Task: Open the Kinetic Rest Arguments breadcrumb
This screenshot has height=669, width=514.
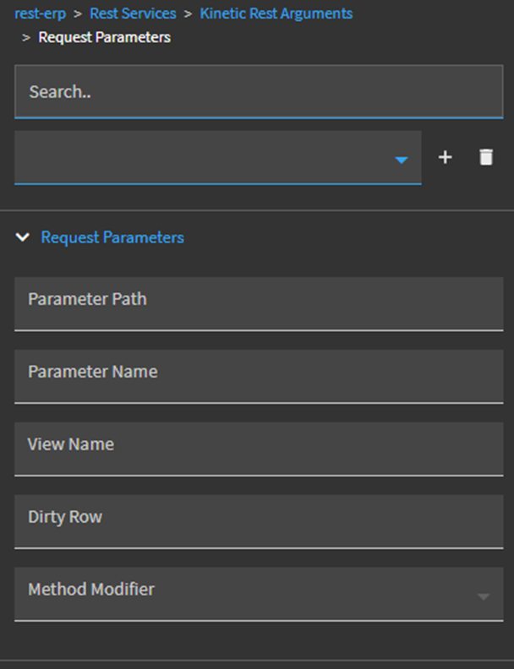Action: pos(276,14)
